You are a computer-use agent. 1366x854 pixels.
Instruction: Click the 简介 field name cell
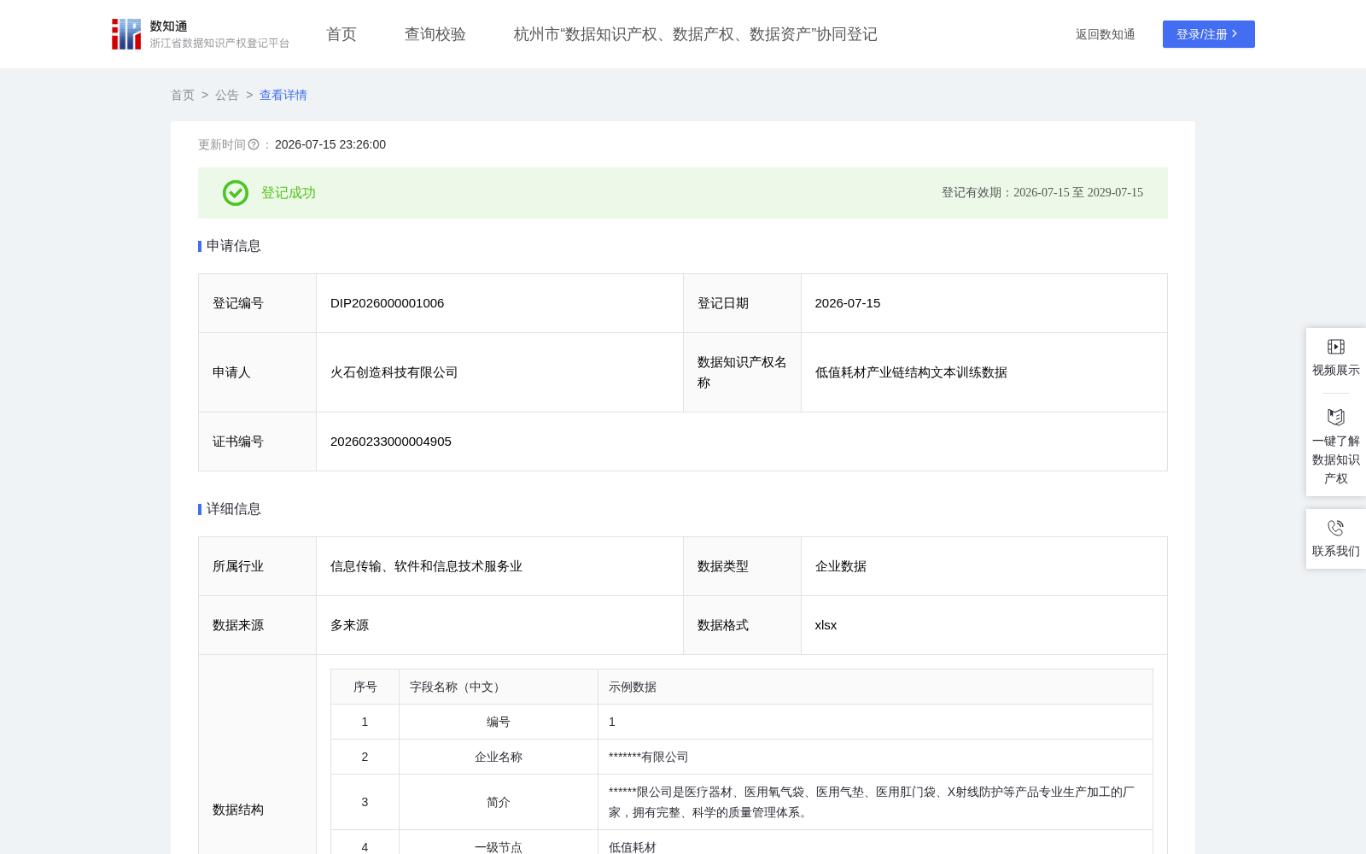click(x=499, y=802)
